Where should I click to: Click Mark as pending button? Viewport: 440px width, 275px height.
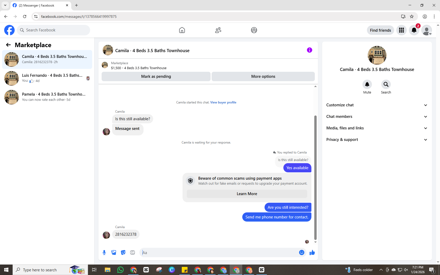click(x=156, y=76)
